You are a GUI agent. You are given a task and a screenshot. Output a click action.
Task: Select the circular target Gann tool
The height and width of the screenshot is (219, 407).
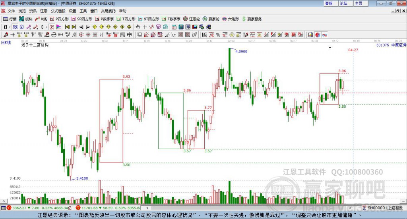[81, 35]
